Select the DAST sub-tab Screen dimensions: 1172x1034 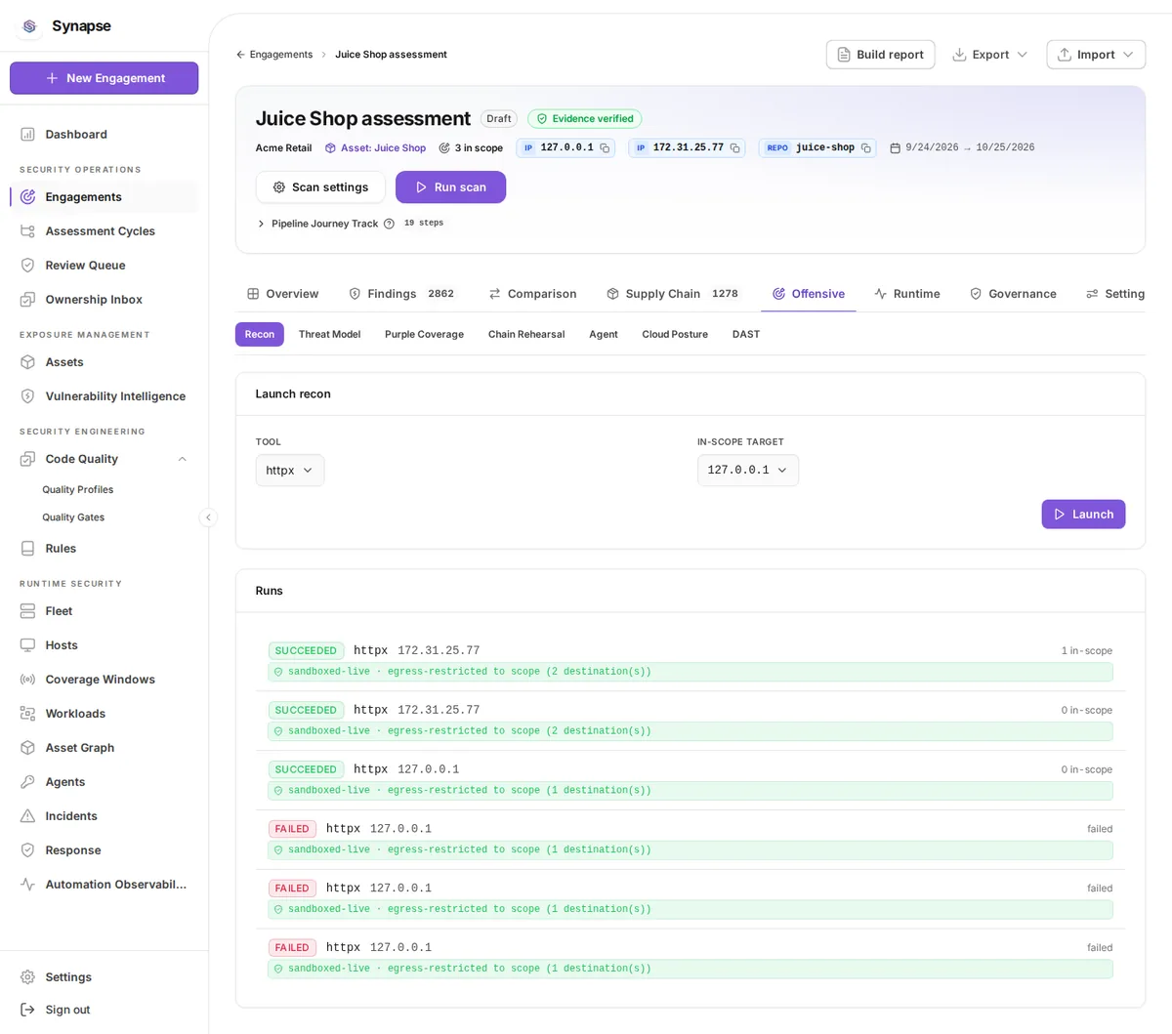coord(746,334)
